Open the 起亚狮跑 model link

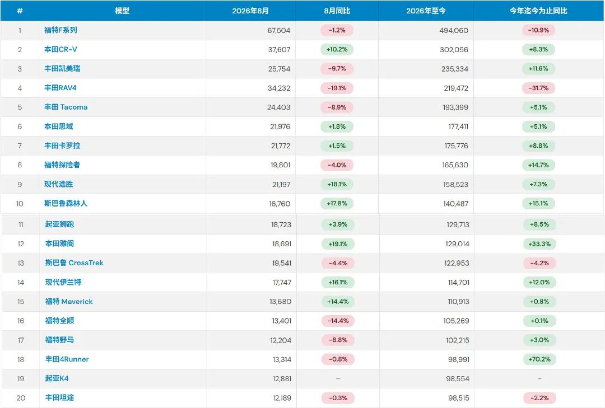[x=59, y=224]
